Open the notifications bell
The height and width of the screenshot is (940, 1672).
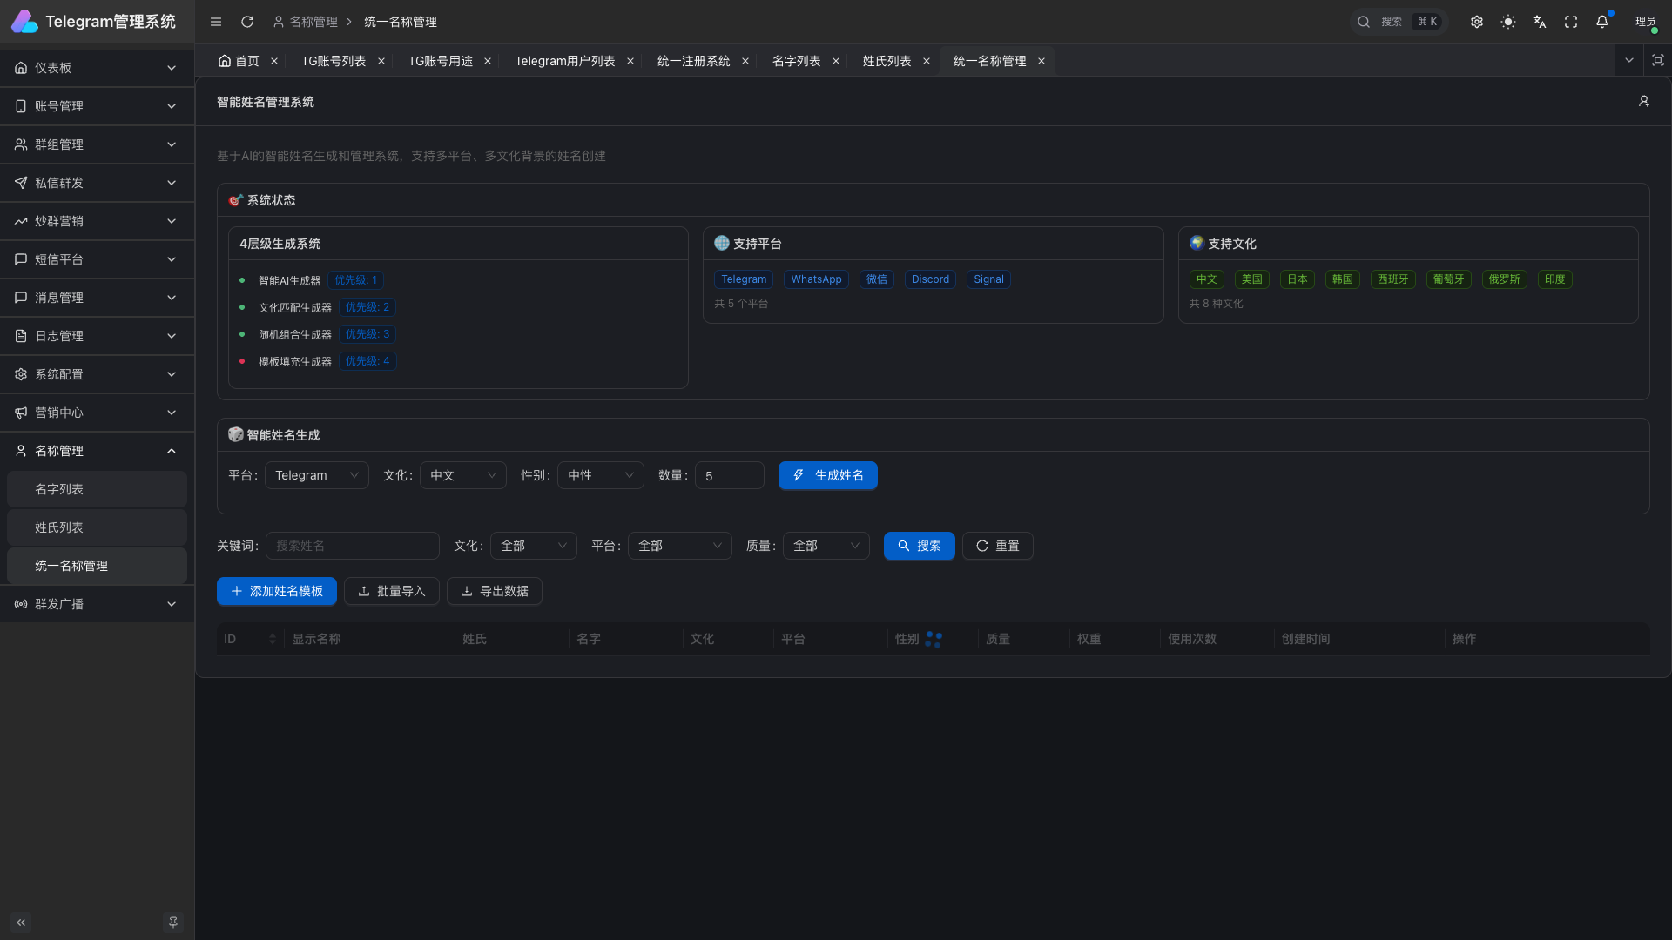(x=1602, y=22)
